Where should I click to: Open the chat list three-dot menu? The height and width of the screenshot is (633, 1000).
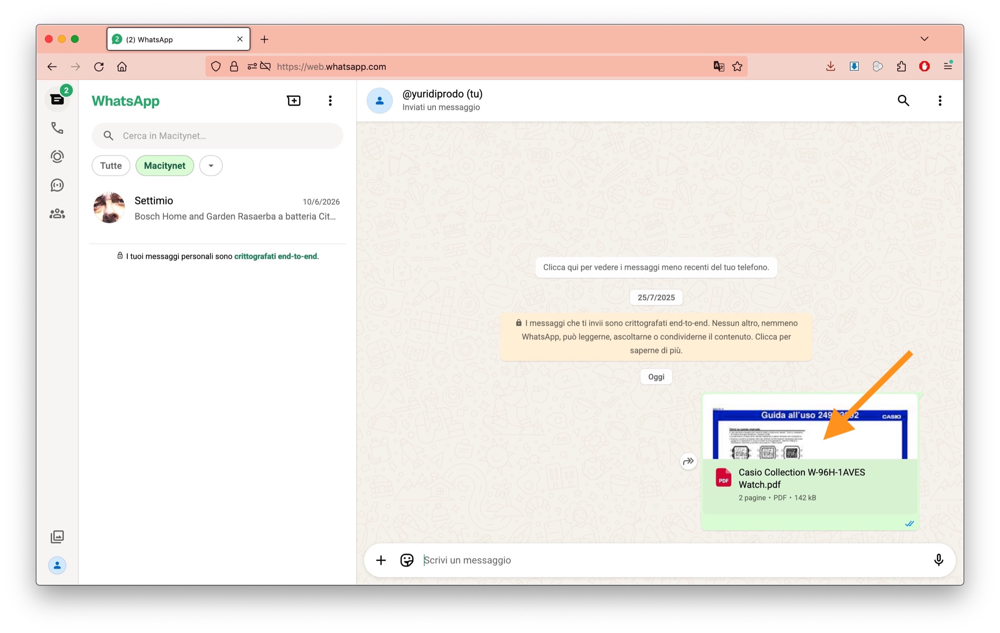tap(330, 101)
